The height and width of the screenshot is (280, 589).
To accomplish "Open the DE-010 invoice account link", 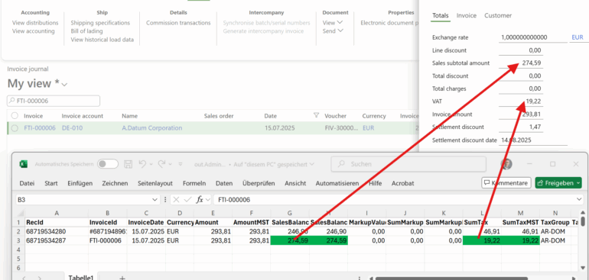I will (72, 128).
